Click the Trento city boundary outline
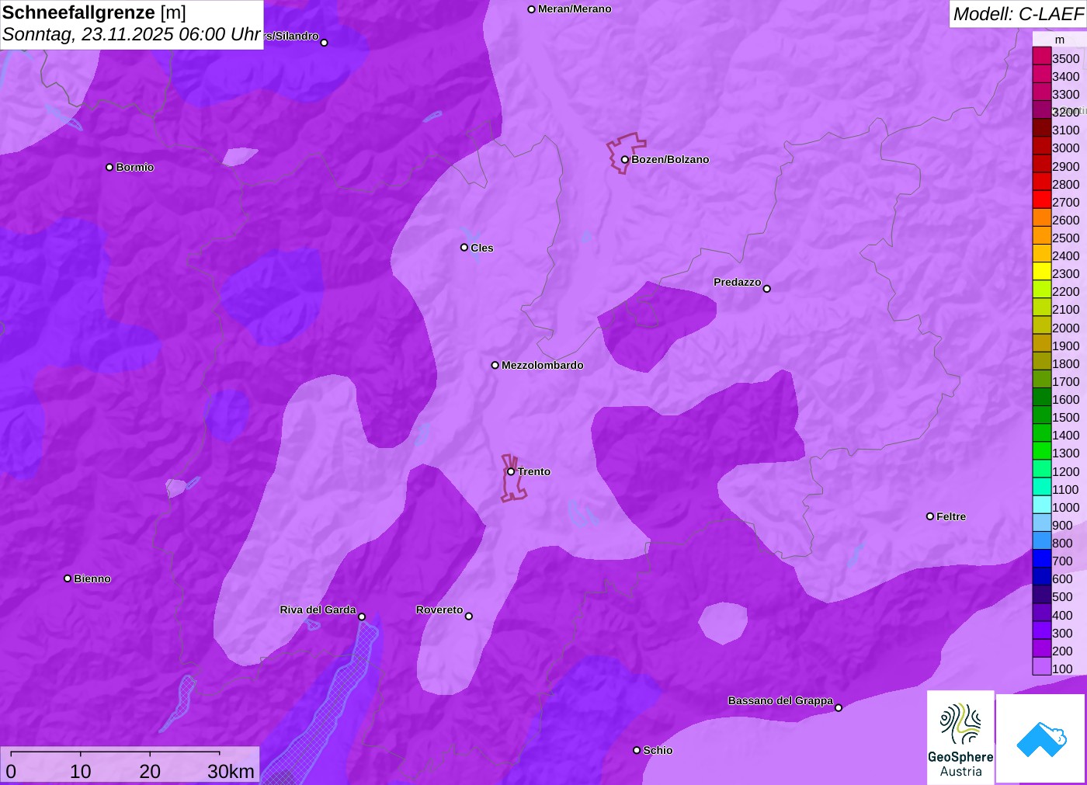Viewport: 1087px width, 785px height. coord(512,478)
